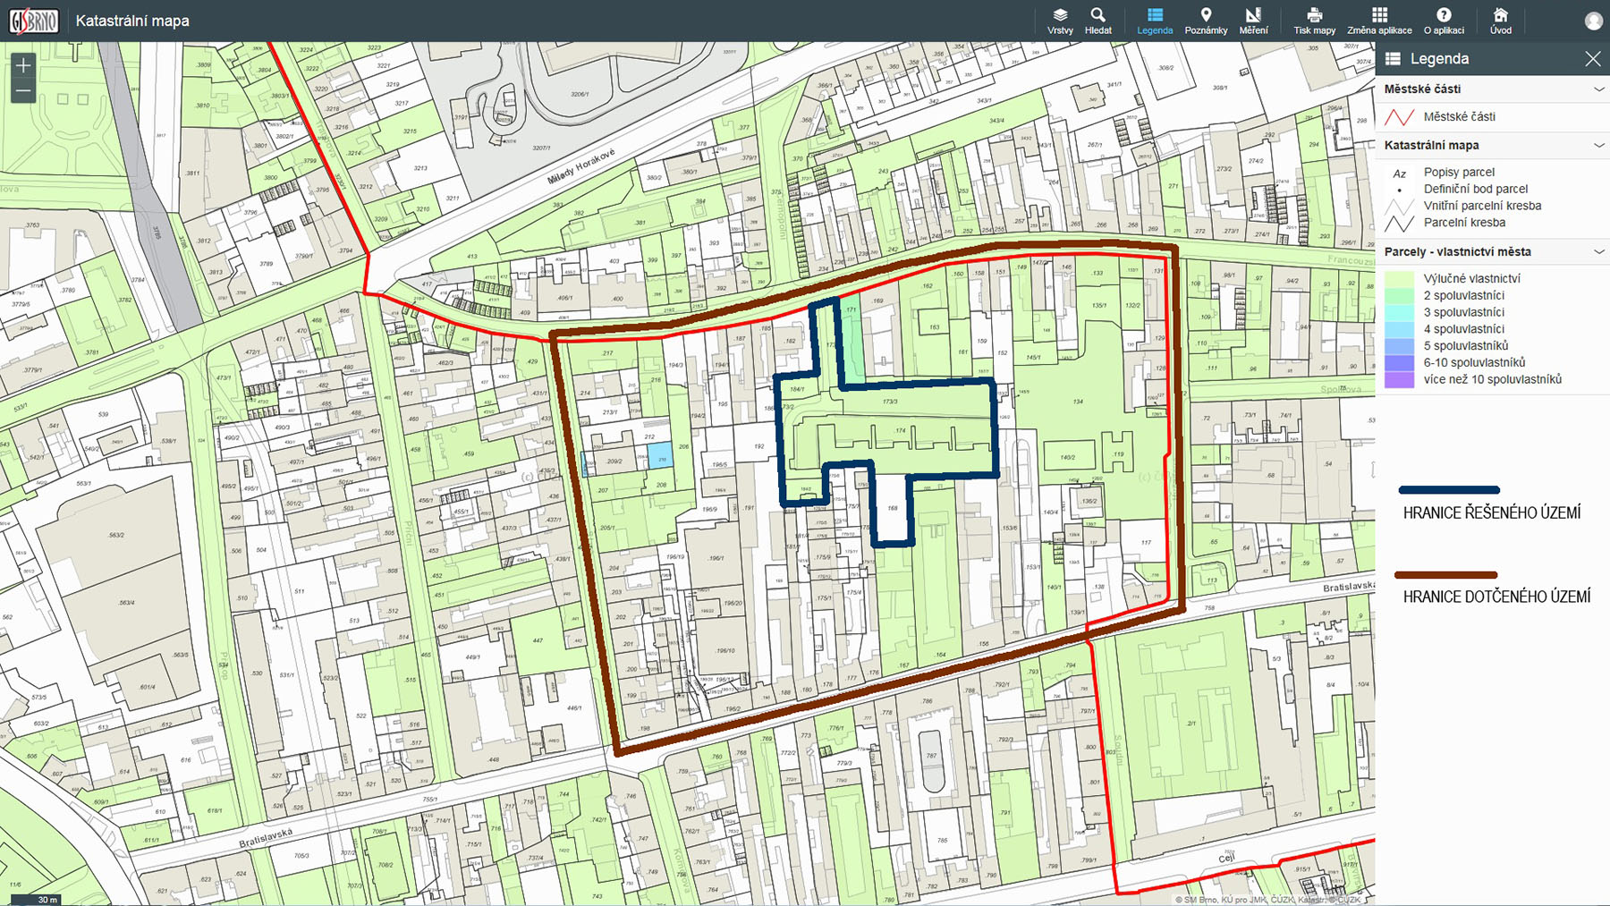Click the user profile avatar
The image size is (1610, 906).
(1593, 21)
